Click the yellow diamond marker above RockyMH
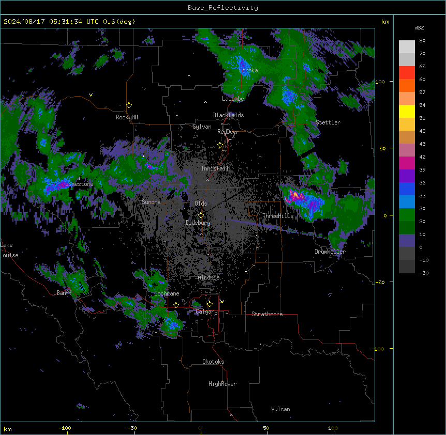 point(129,105)
